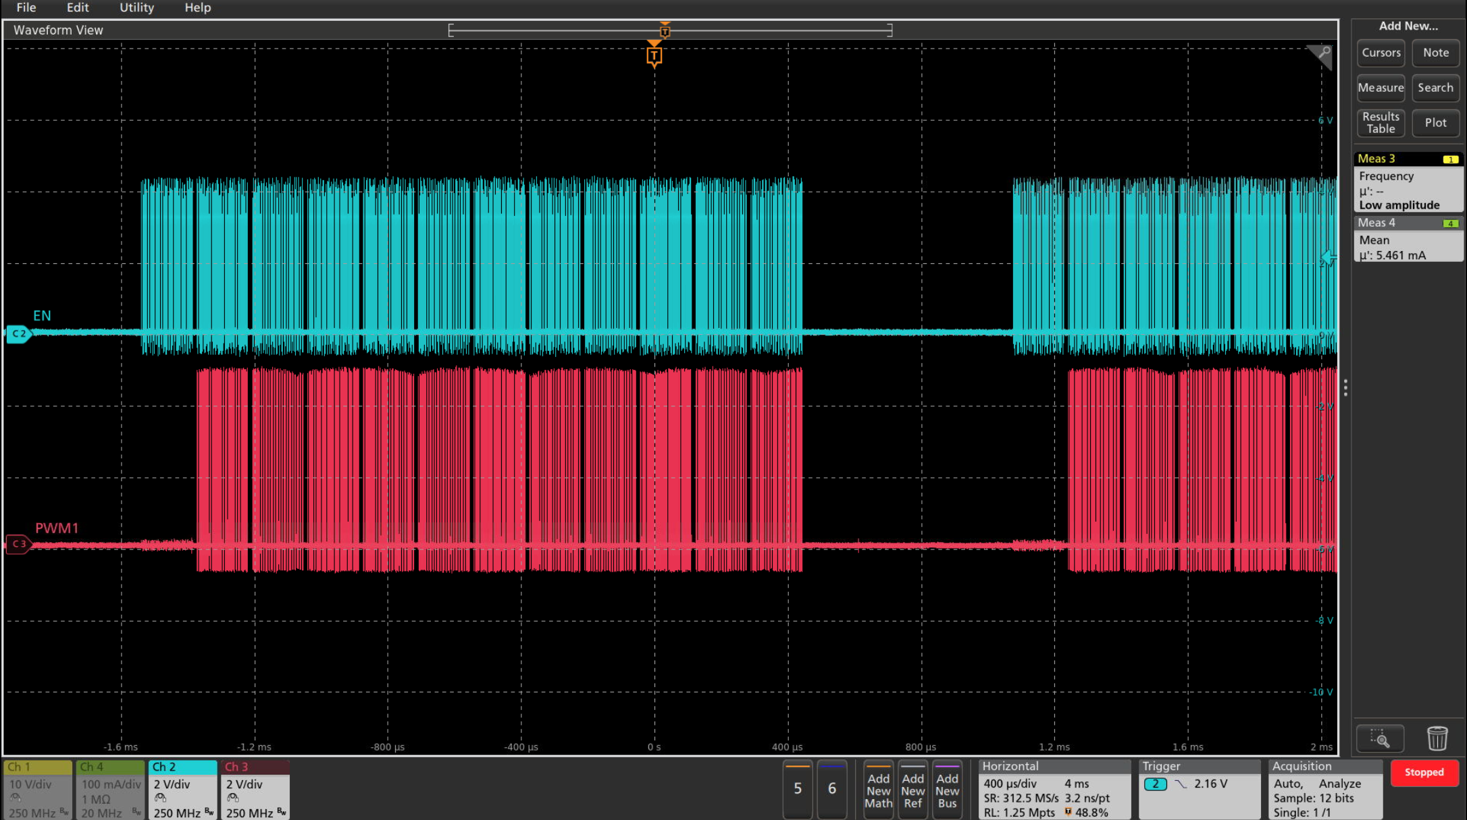Enable channel 6 button
The image size is (1467, 820).
pyautogui.click(x=832, y=788)
